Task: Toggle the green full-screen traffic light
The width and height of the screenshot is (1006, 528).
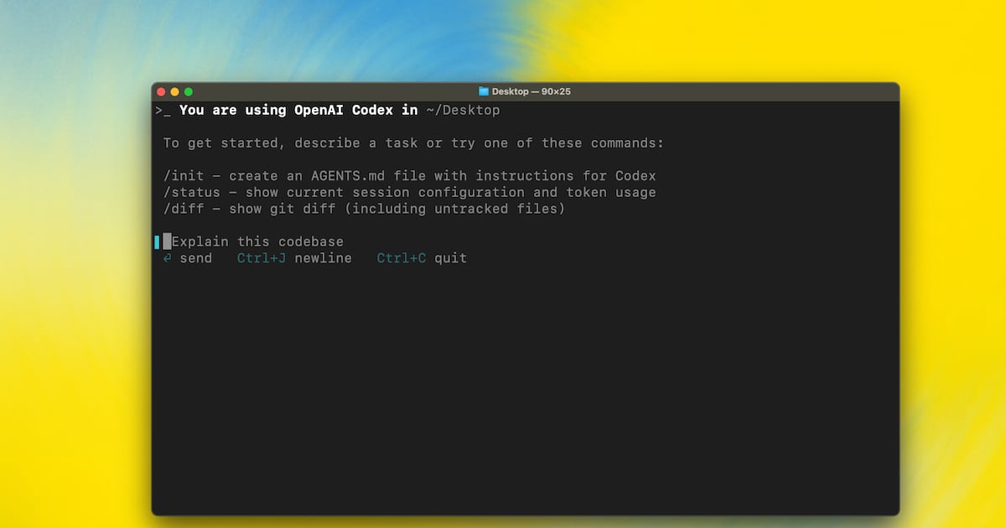Action: point(188,91)
